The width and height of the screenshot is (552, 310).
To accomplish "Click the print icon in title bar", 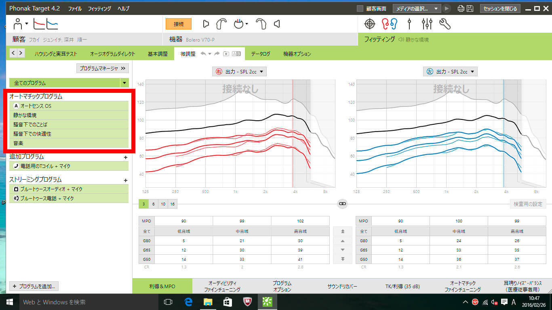I will point(461,8).
